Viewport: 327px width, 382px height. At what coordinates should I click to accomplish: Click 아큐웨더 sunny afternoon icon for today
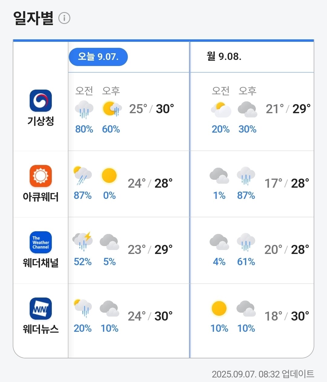(109, 175)
